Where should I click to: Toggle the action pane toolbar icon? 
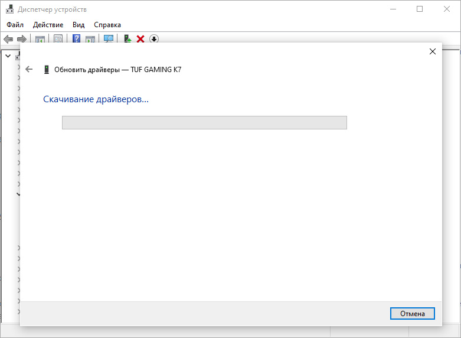(90, 39)
